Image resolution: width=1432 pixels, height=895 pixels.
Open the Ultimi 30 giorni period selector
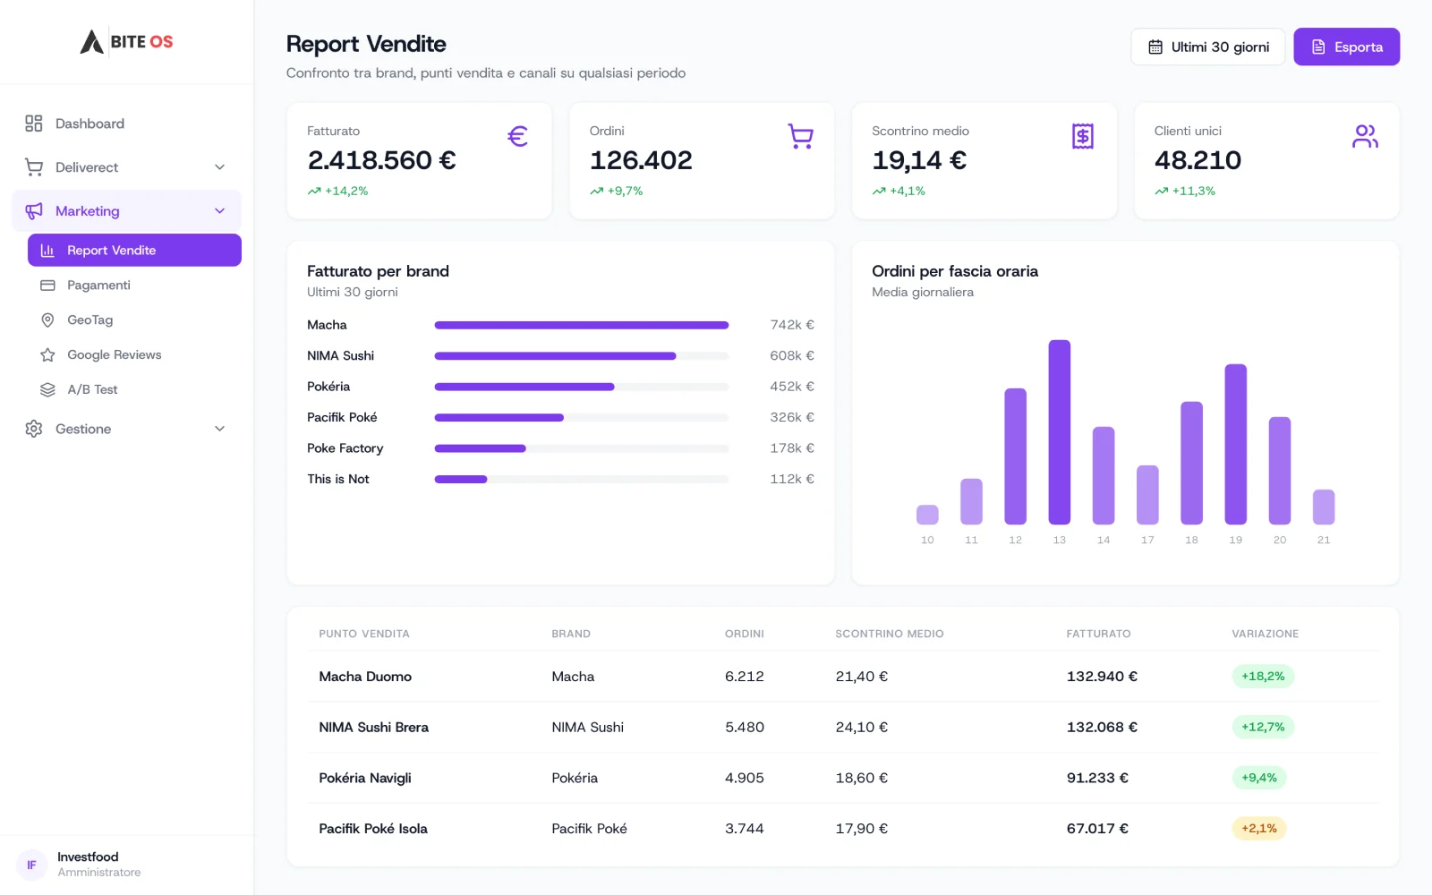(x=1208, y=47)
